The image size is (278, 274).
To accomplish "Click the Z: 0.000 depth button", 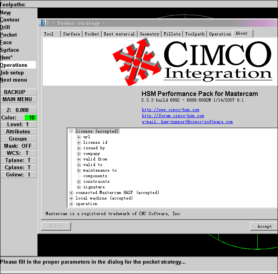I will click(19, 110).
